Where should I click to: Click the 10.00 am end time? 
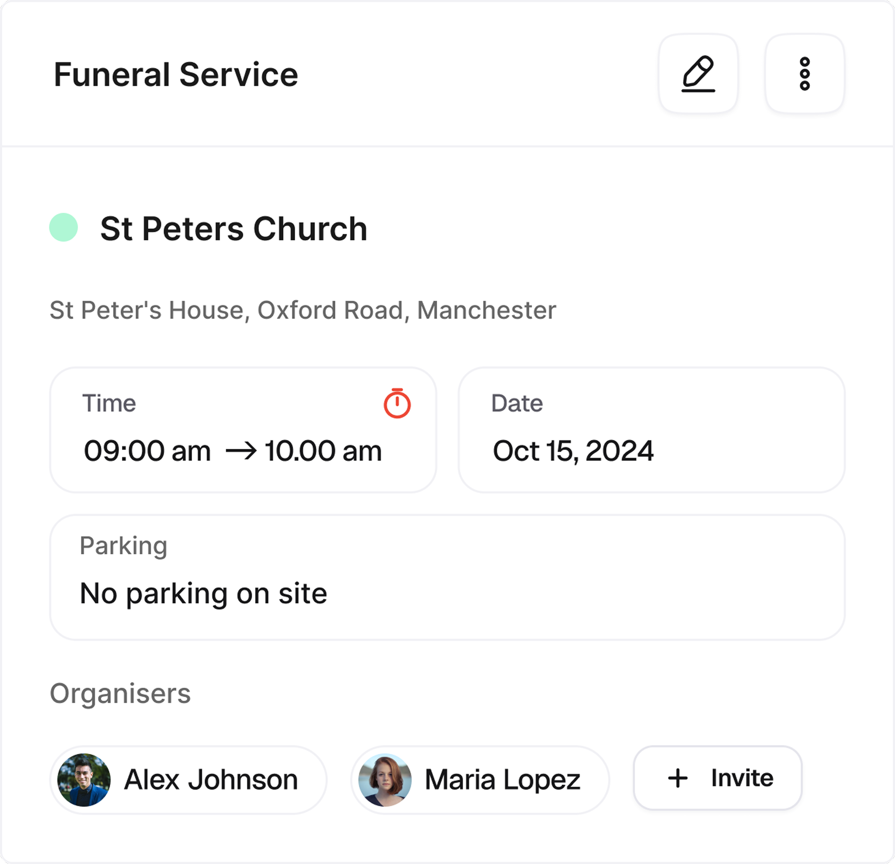point(323,451)
